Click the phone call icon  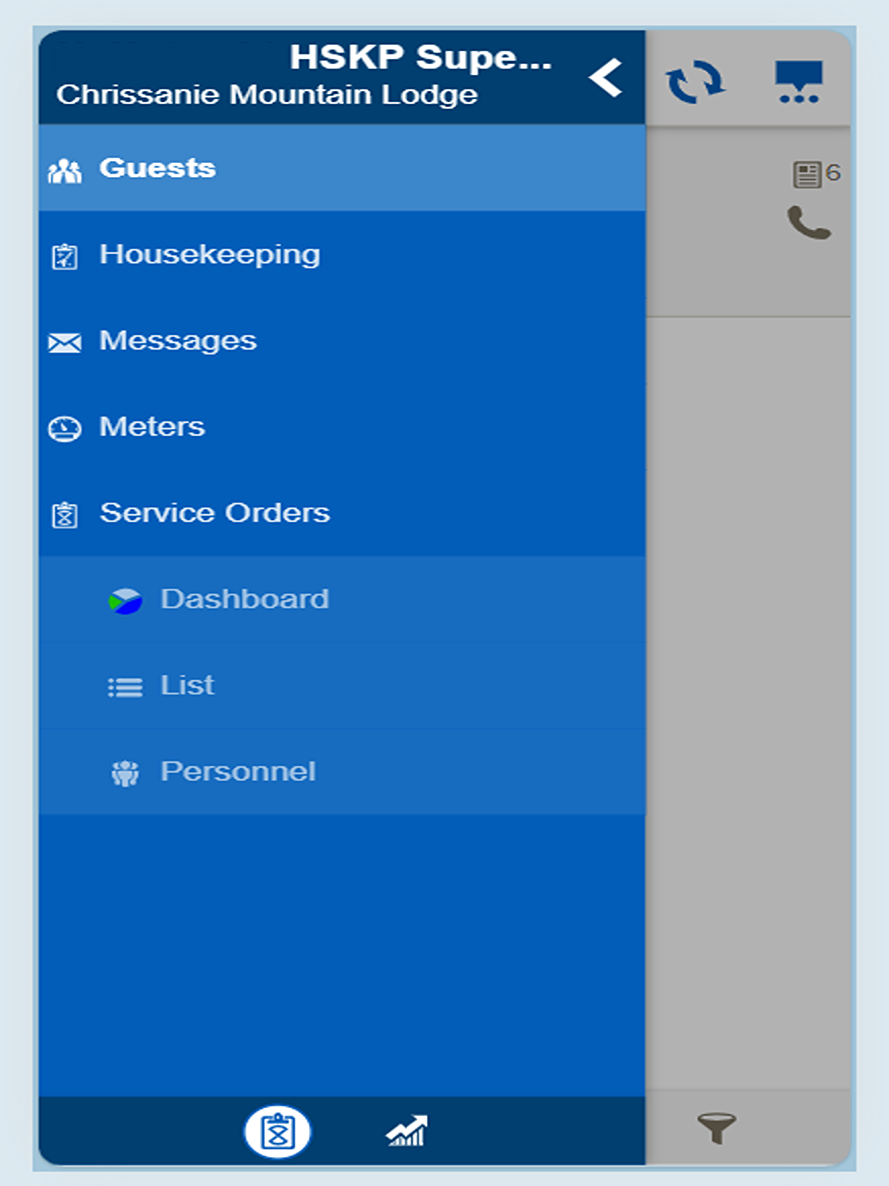[809, 223]
